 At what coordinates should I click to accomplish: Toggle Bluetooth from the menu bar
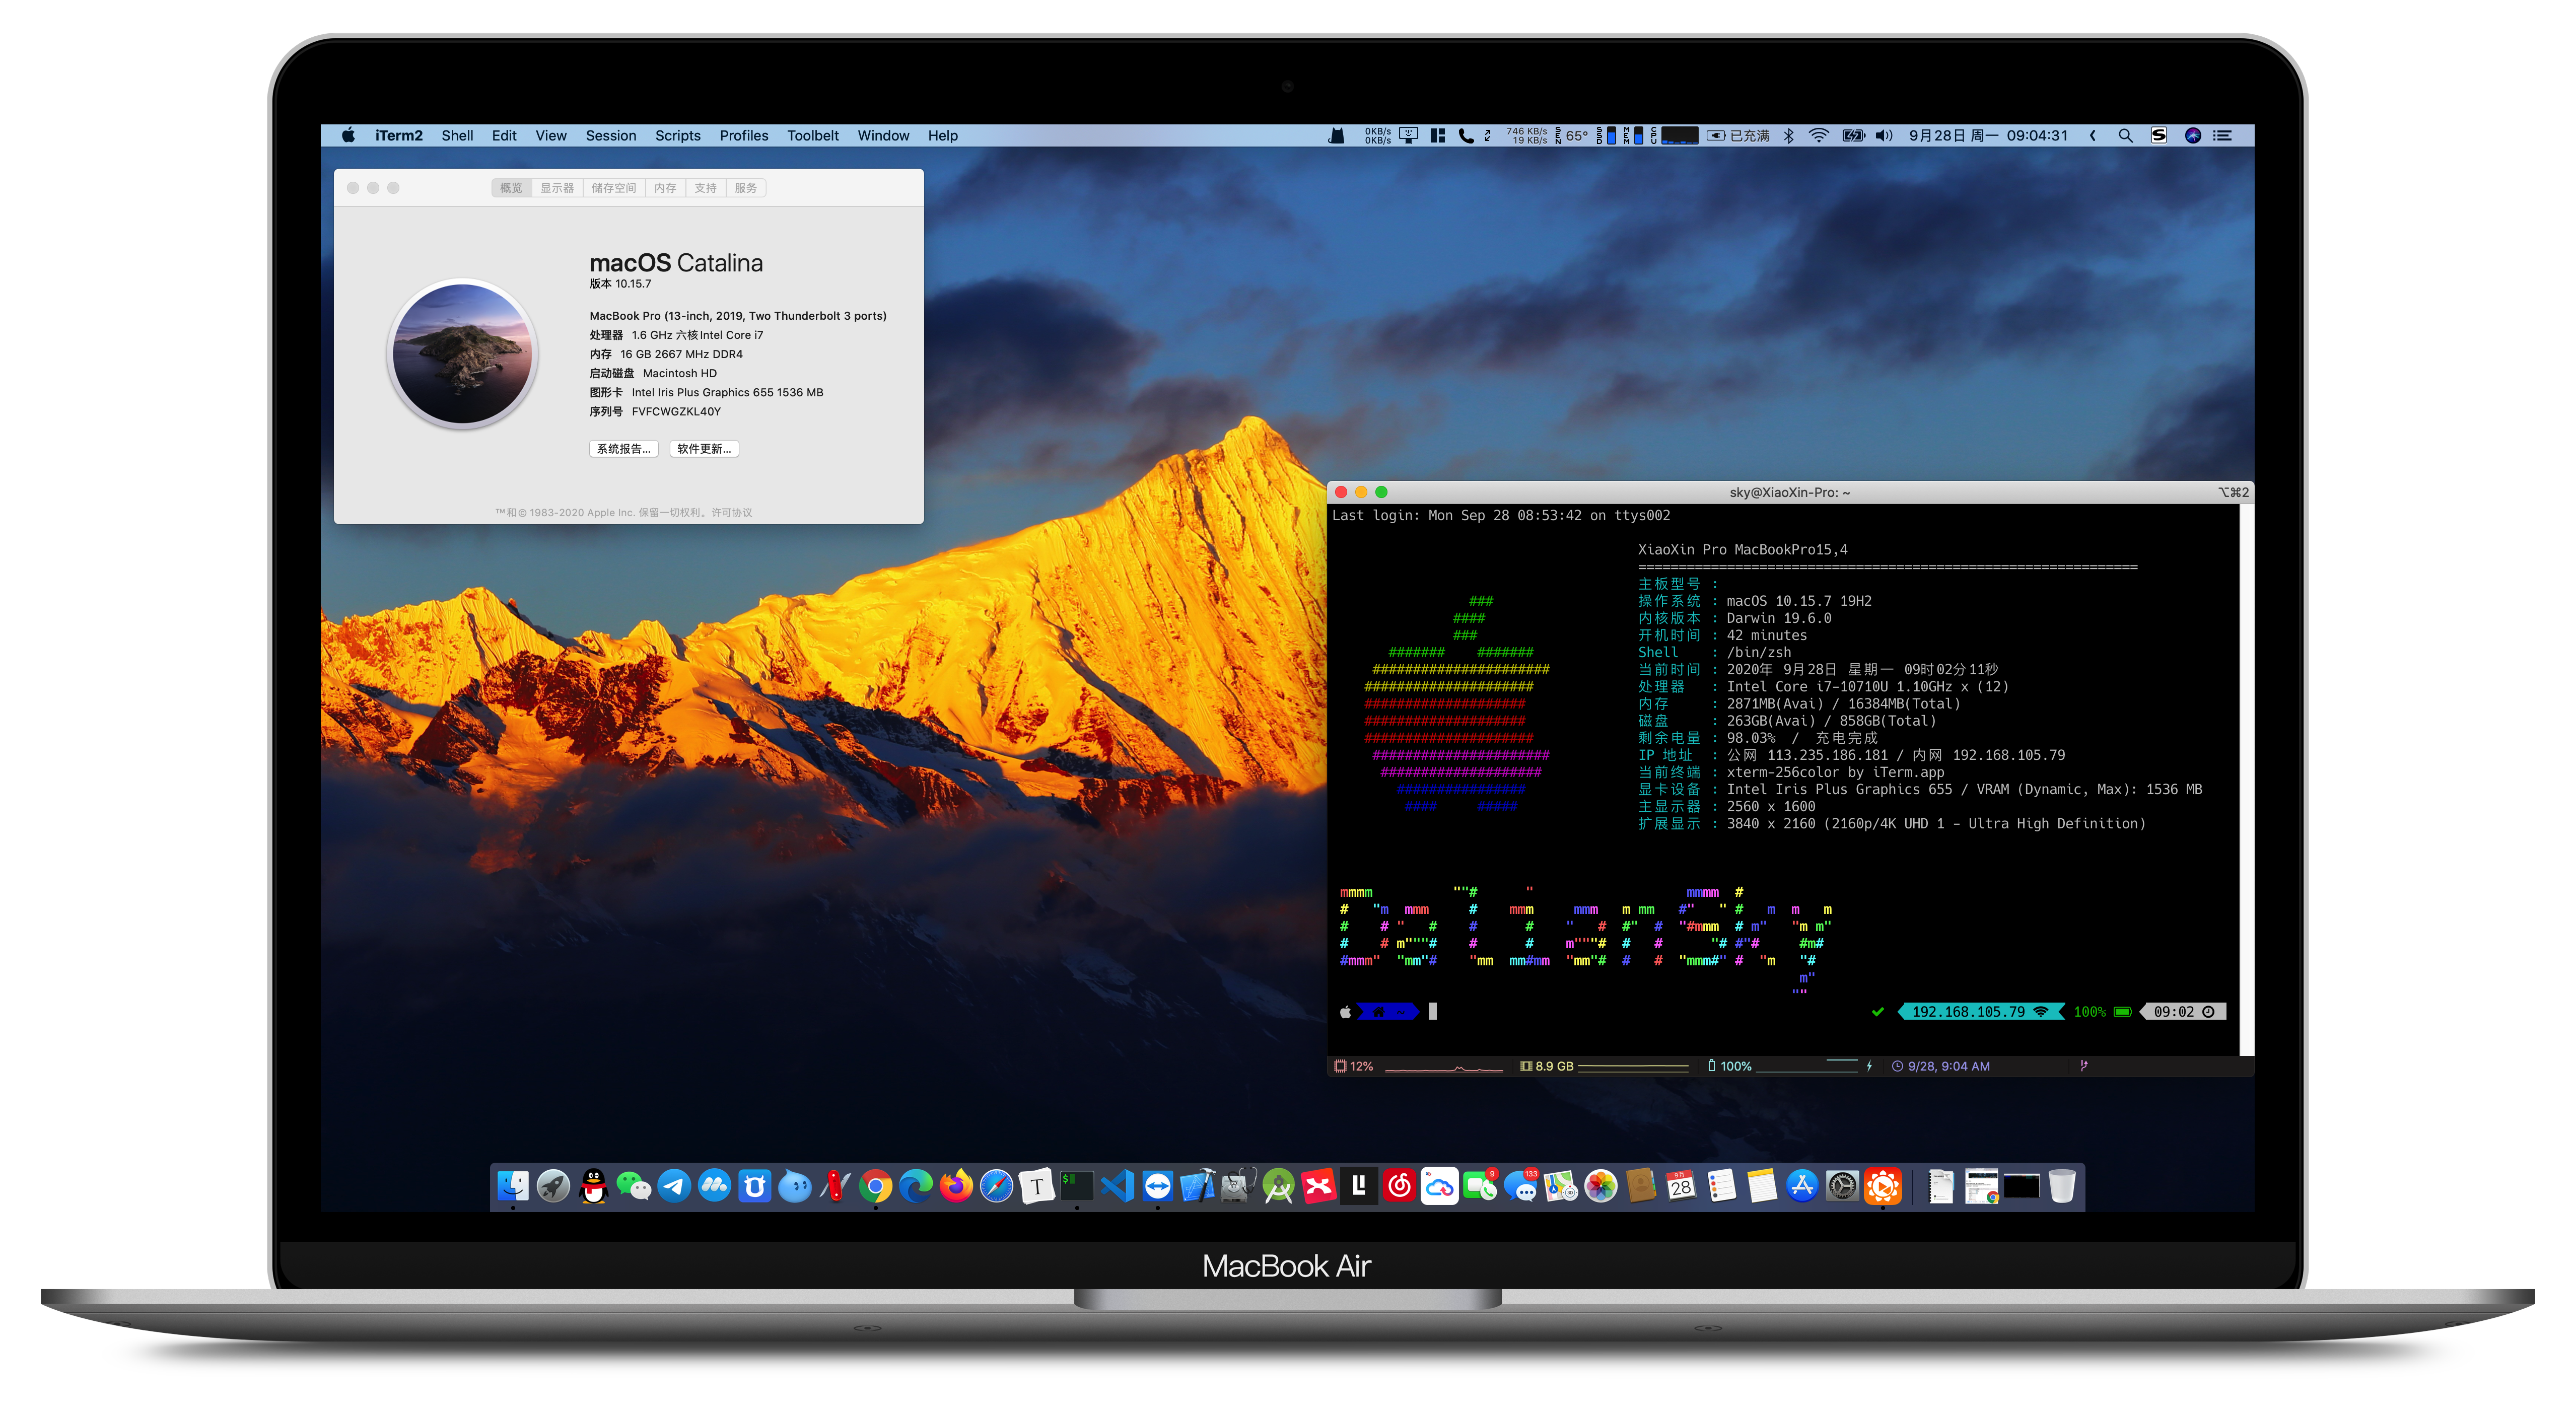click(1789, 136)
